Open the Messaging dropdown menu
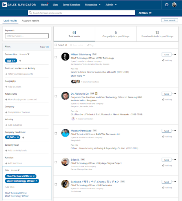Image resolution: width=182 pixels, height=201 pixels. 93,5
